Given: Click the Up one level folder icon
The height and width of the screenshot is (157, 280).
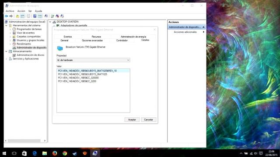Looking at the screenshot, I should pyautogui.click(x=17, y=16).
